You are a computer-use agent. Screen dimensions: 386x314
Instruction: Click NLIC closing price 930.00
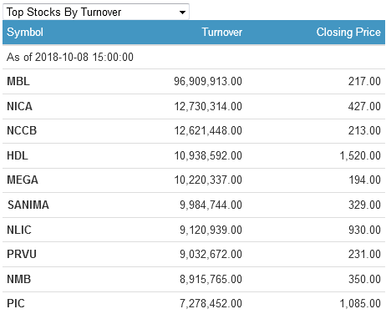(364, 230)
